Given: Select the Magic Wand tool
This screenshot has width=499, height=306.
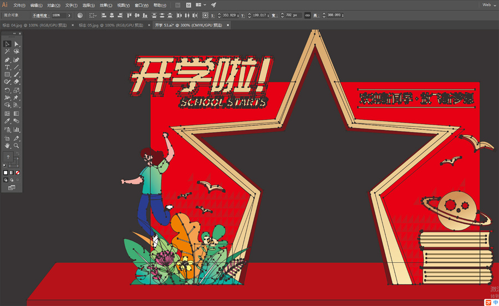Looking at the screenshot, I should click(x=7, y=51).
